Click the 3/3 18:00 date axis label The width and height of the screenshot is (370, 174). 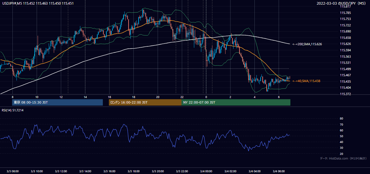click(133, 171)
